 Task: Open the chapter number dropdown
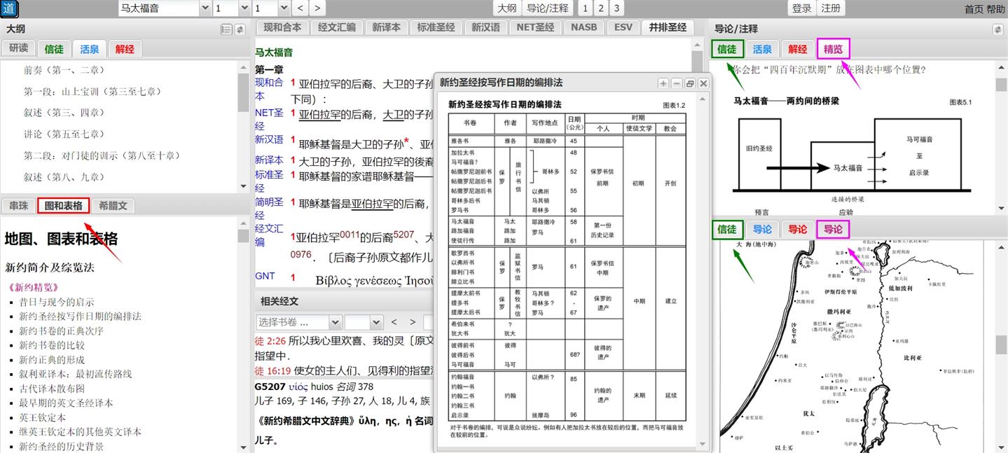[x=232, y=8]
